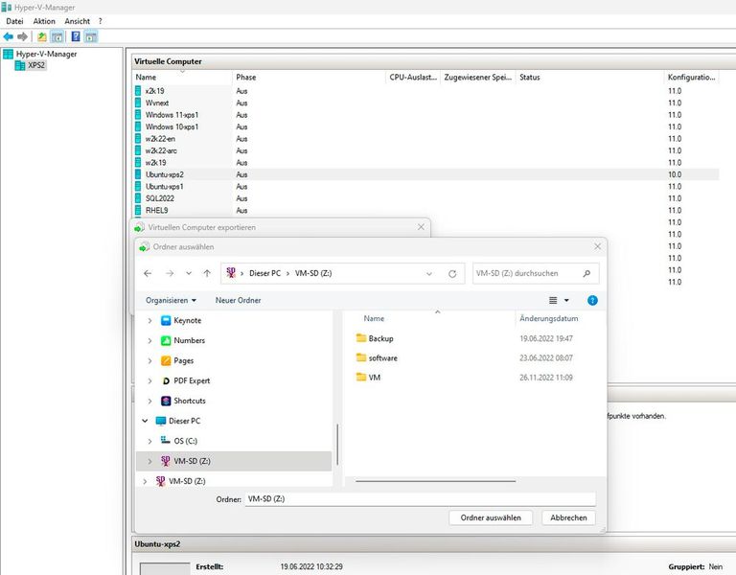Image resolution: width=736 pixels, height=575 pixels.
Task: Open the ? help menu
Action: pos(100,21)
